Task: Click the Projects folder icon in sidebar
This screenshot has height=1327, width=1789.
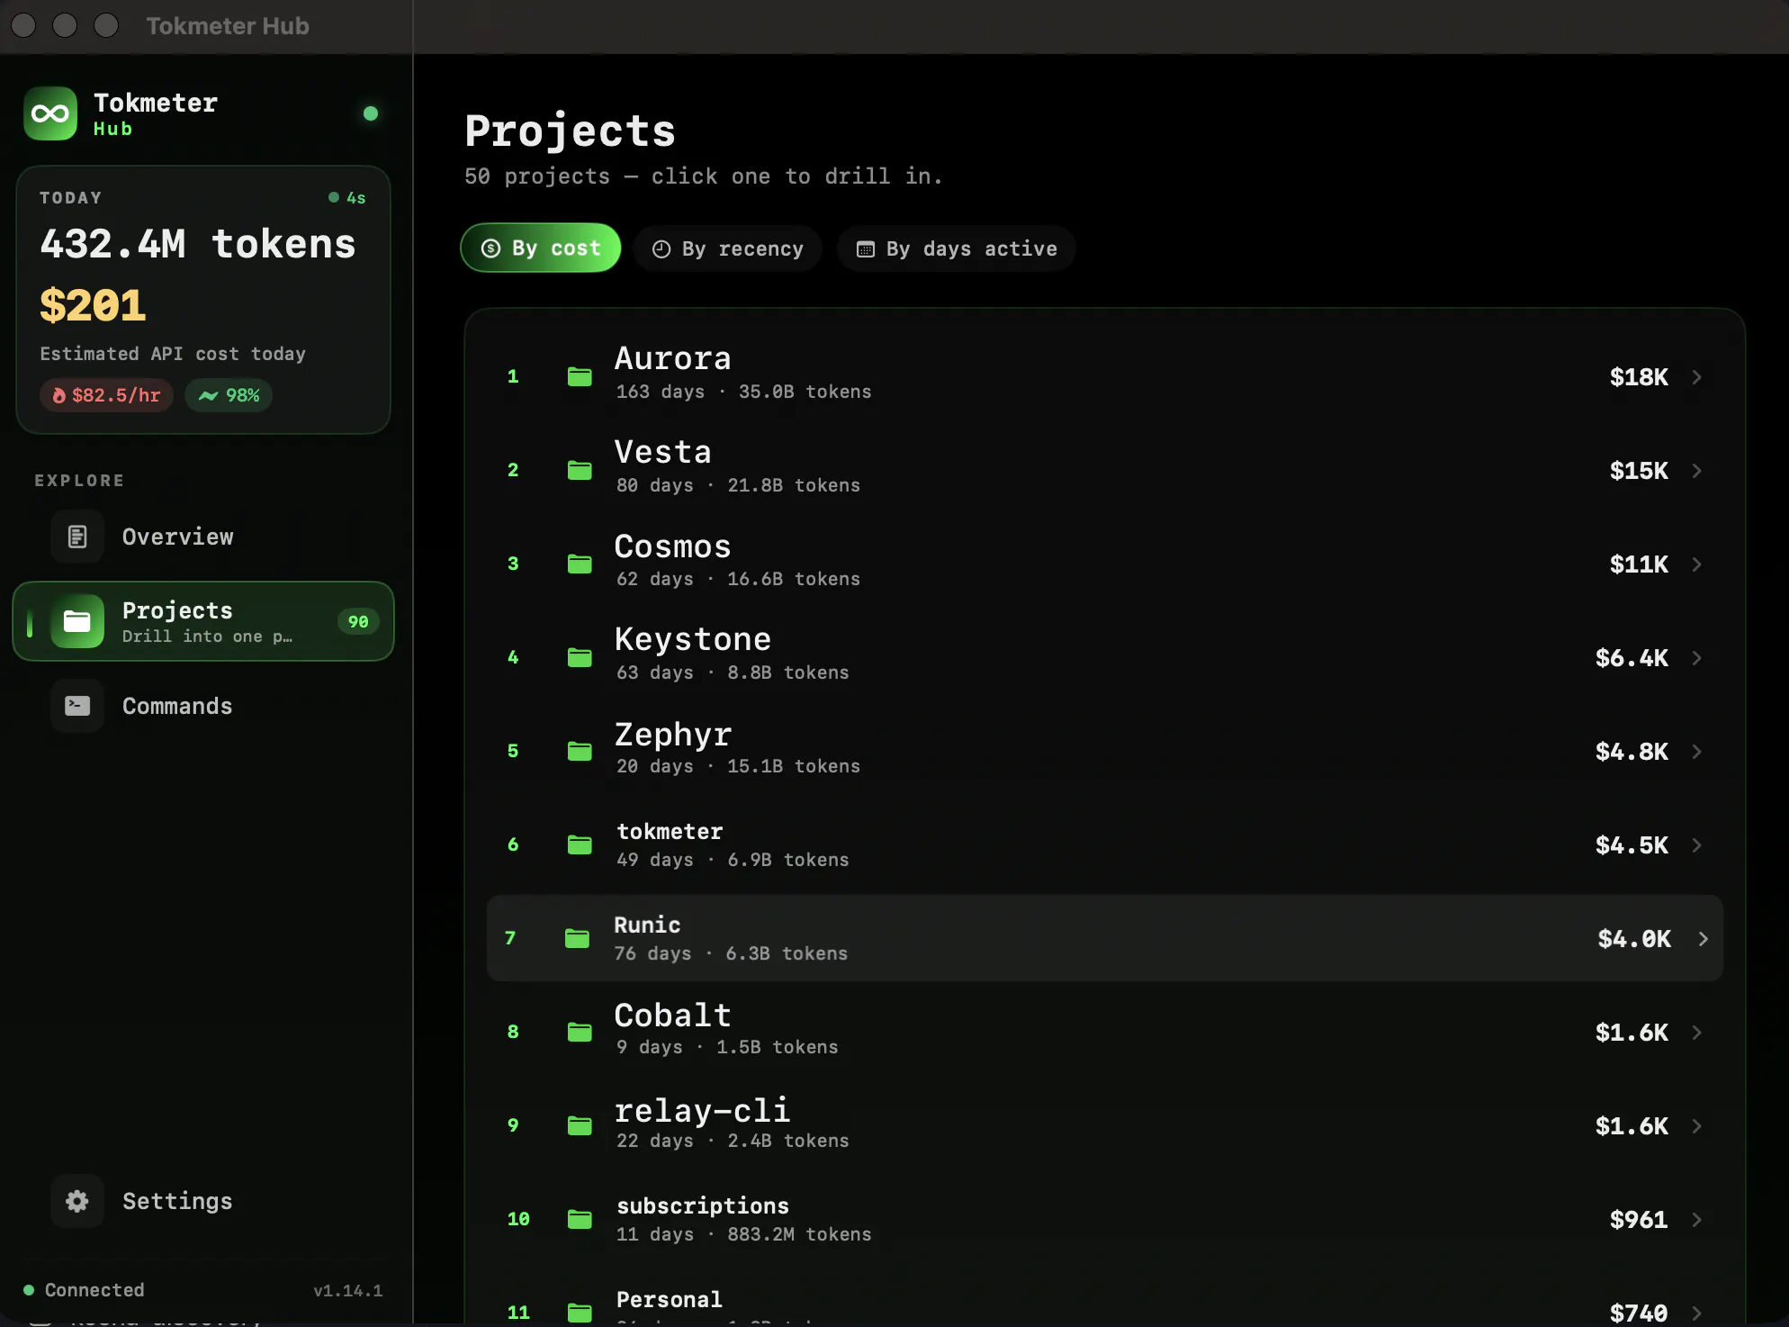Action: click(77, 621)
